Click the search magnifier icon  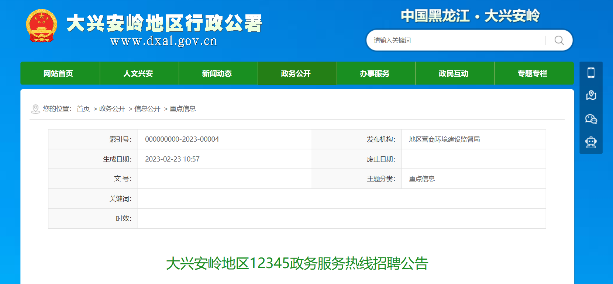point(559,40)
